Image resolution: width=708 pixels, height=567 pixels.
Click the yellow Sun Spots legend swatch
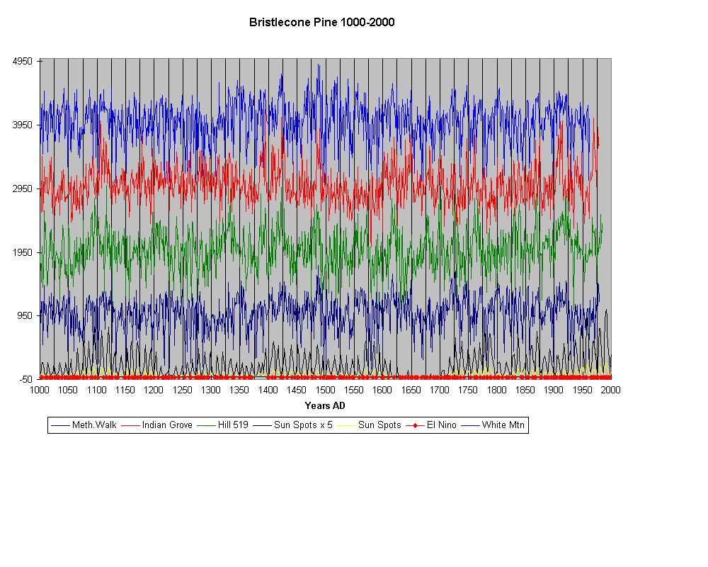[346, 425]
